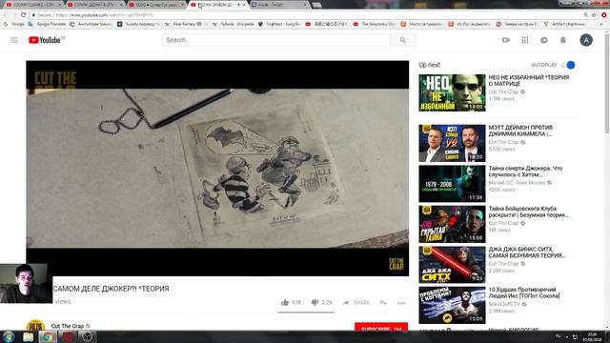Open the Тайна смерти Джокера video title

pos(525,171)
